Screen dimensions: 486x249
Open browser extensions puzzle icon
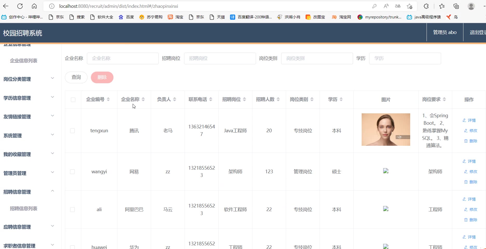[x=426, y=6]
